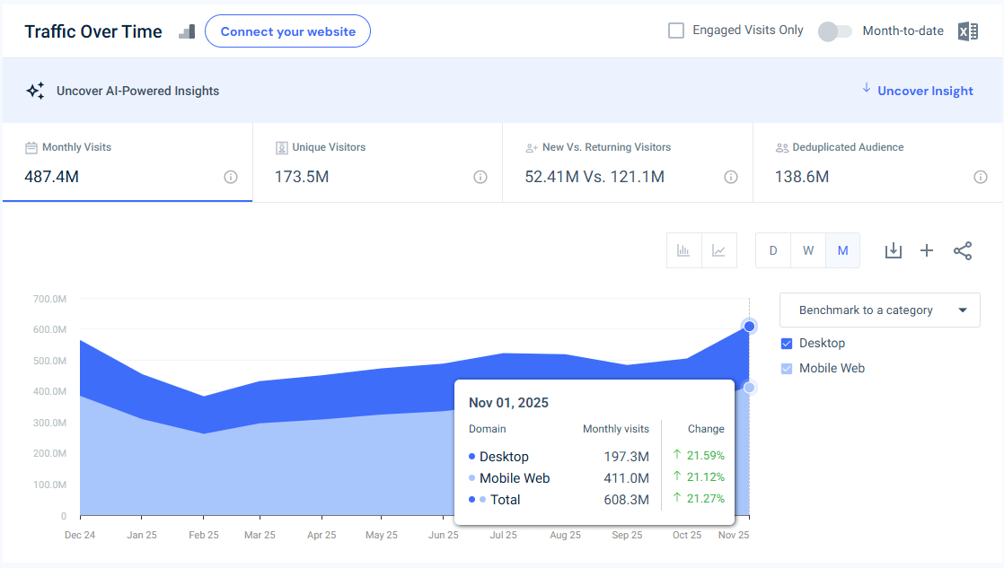Viewport: 1004px width, 568px height.
Task: Click the Connect your website button
Action: (287, 31)
